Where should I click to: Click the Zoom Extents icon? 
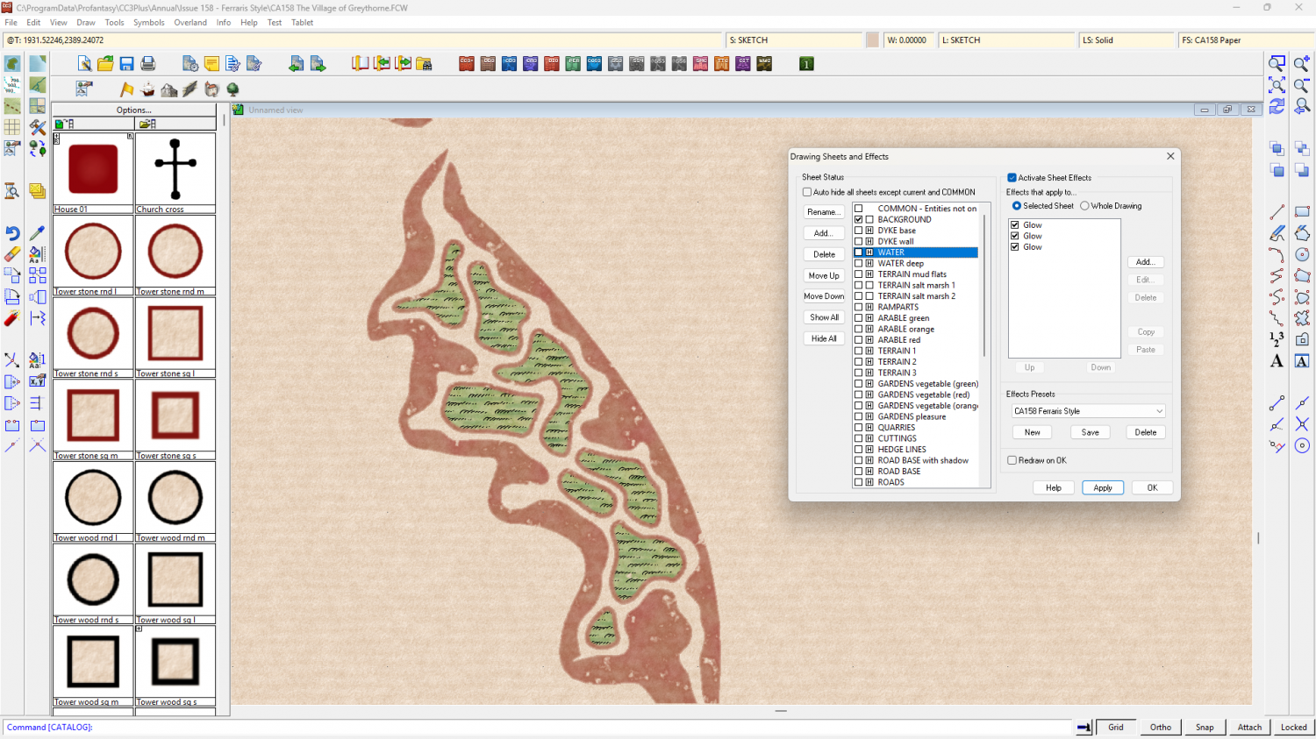click(1277, 85)
